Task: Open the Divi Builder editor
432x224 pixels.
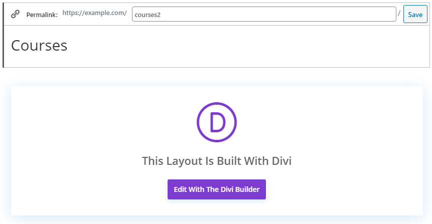Action: [x=217, y=189]
